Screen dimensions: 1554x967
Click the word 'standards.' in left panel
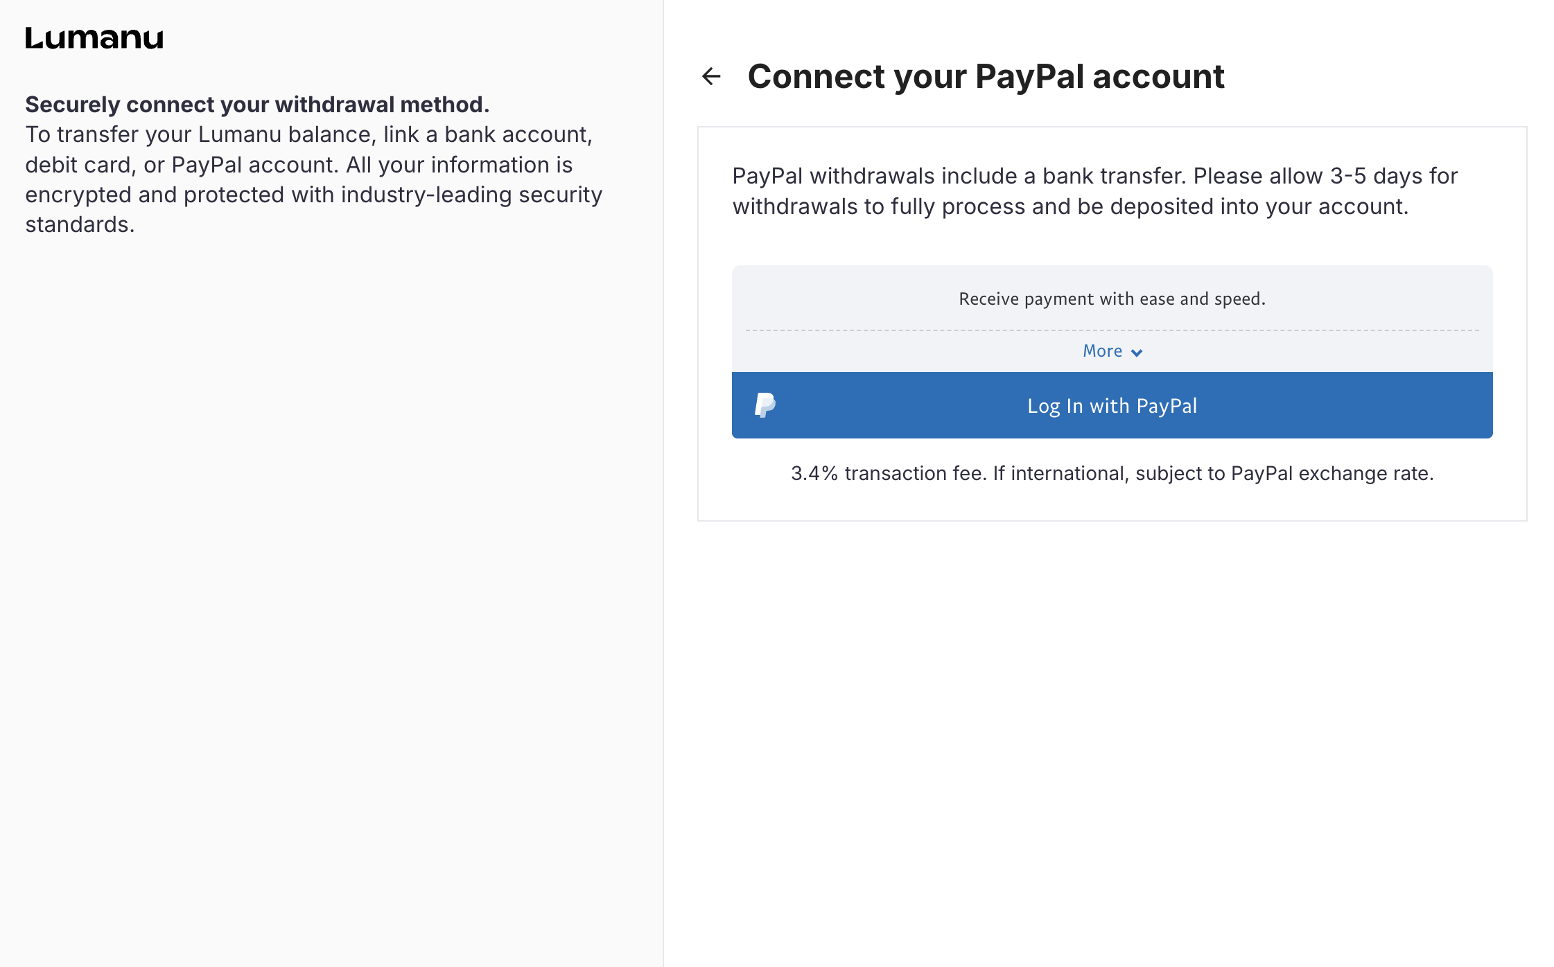coord(80,224)
